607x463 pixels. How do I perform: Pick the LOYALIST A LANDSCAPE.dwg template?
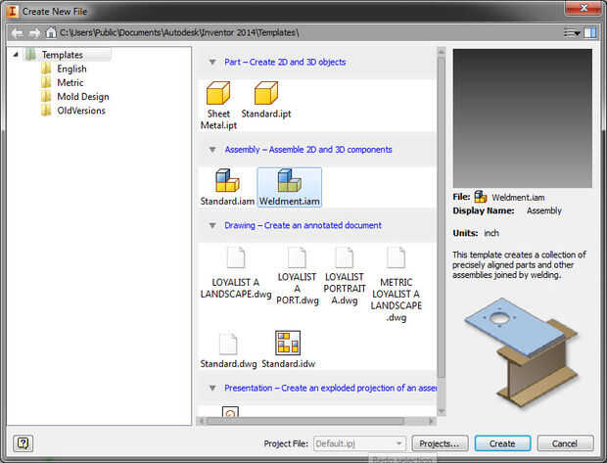[x=235, y=272]
